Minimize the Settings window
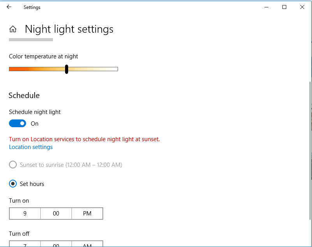The height and width of the screenshot is (247, 312). tap(266, 7)
